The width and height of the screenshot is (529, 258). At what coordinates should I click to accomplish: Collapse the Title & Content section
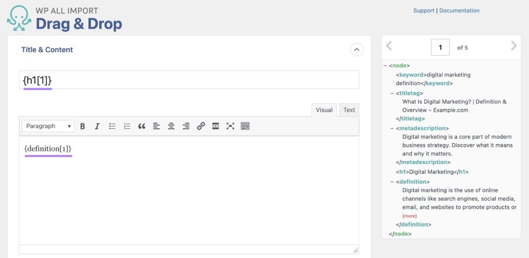click(356, 50)
